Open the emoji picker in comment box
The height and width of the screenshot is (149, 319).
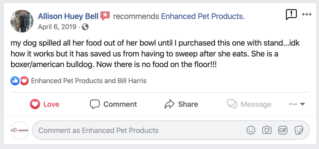point(251,130)
